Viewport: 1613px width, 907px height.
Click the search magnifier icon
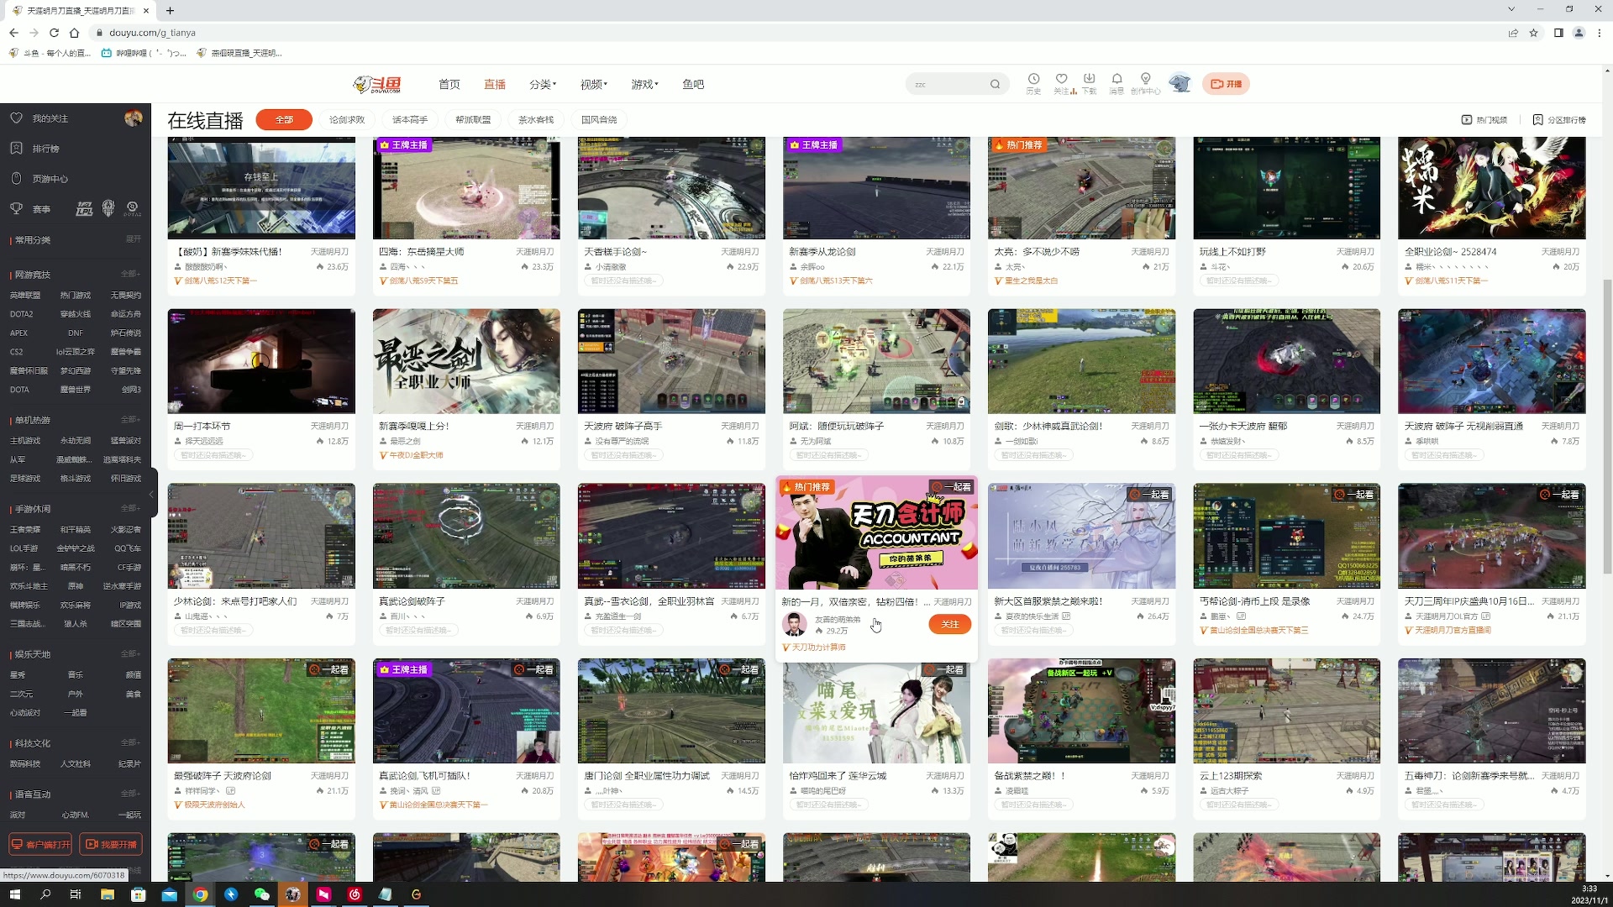[995, 84]
